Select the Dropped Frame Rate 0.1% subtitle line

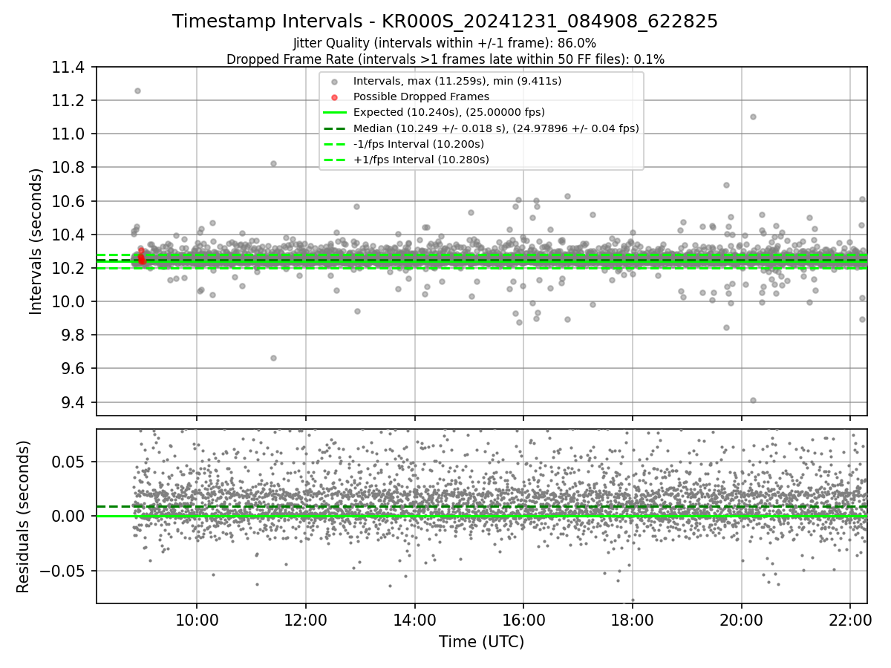click(x=445, y=59)
